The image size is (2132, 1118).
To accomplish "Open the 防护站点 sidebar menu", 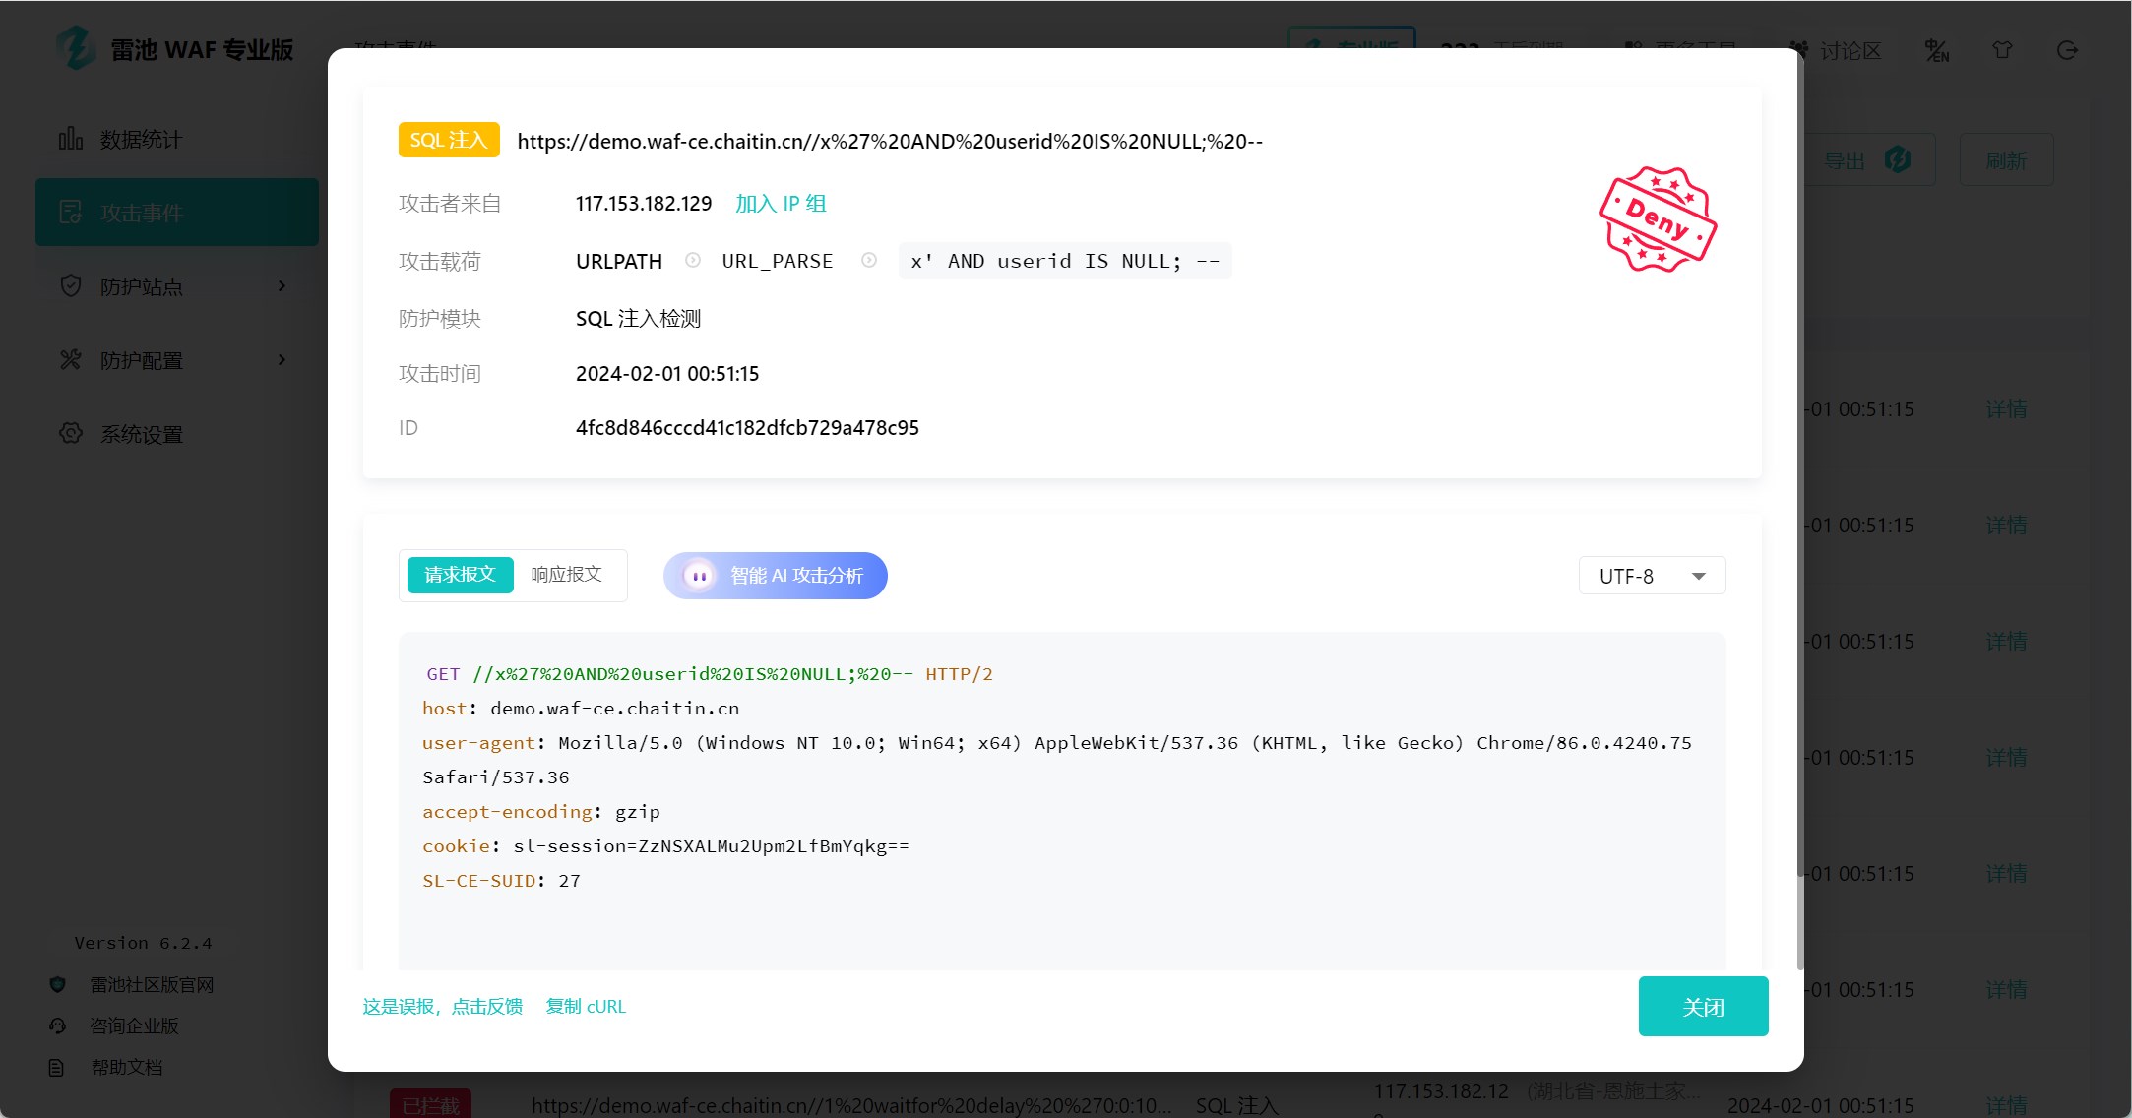I will 177,286.
